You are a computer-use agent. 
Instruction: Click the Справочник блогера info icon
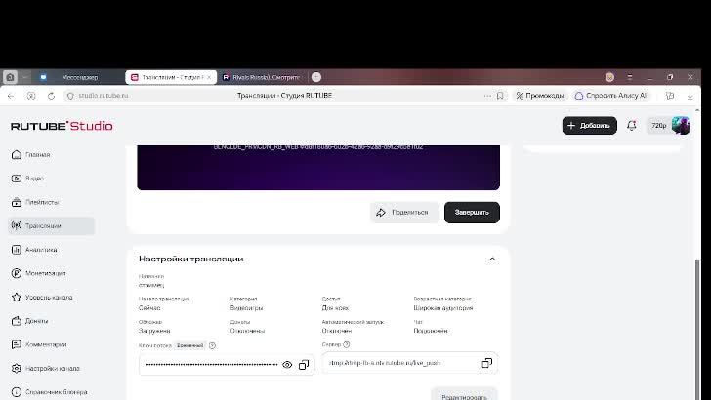17,392
